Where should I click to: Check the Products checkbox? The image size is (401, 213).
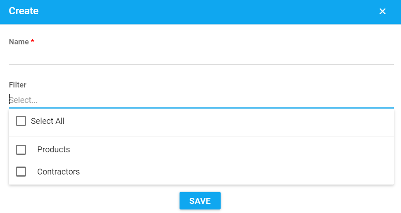21,149
